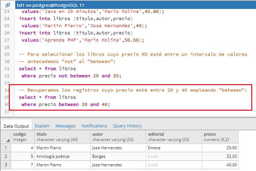Screen dimensions: 256x171
Task: Click line number 31 in the editor gutter
Action: (x=7, y=68)
